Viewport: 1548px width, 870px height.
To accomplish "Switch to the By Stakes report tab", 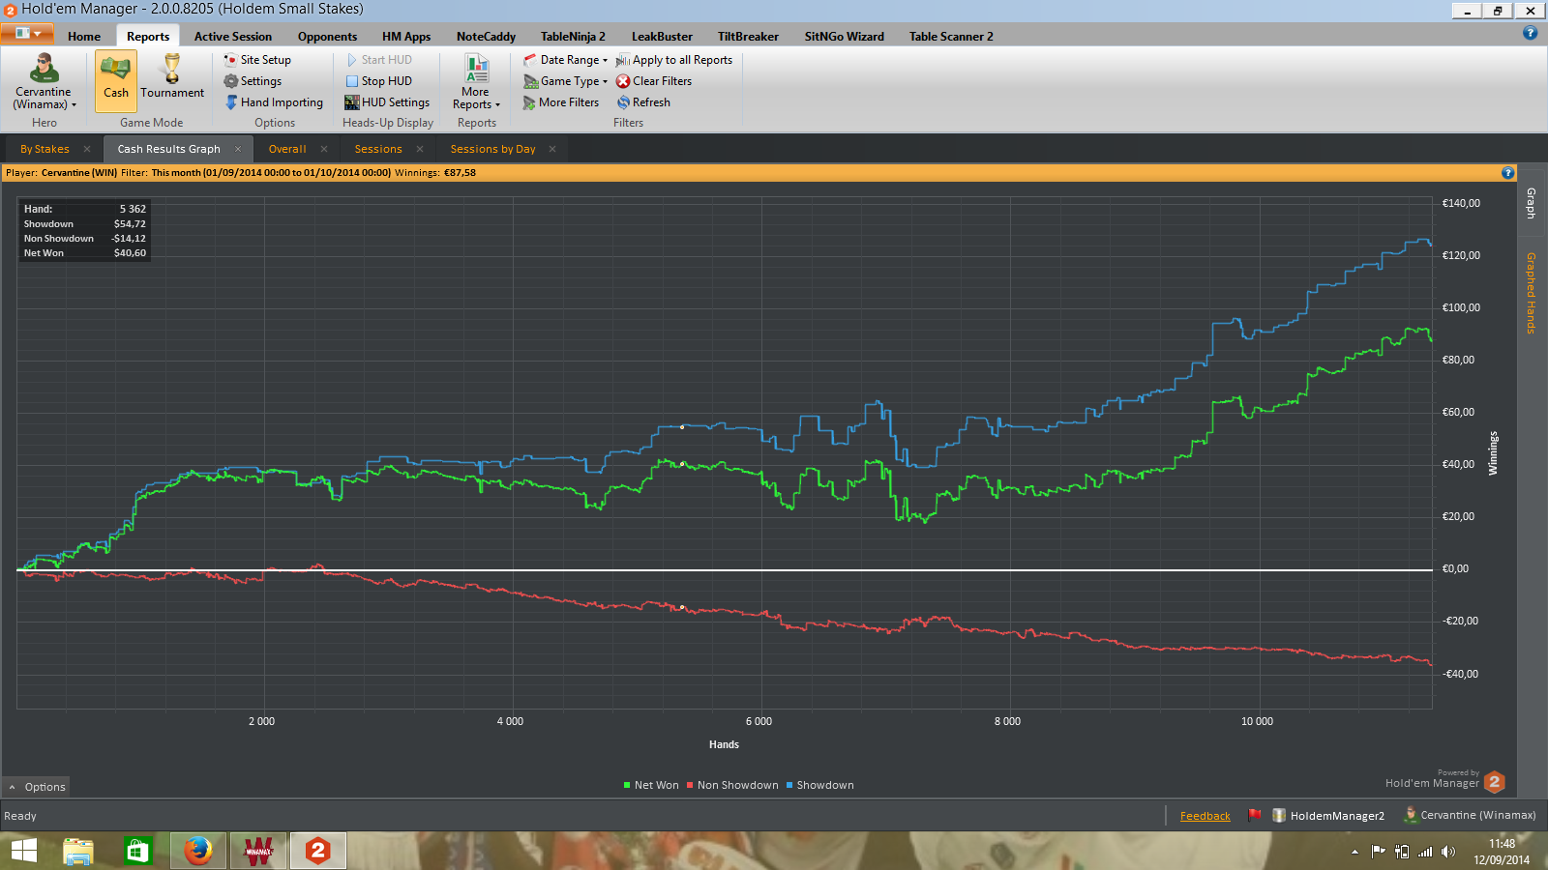I will [45, 149].
